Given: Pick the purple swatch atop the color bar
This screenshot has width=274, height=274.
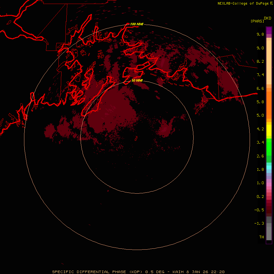Looking at the screenshot, I should [x=269, y=30].
